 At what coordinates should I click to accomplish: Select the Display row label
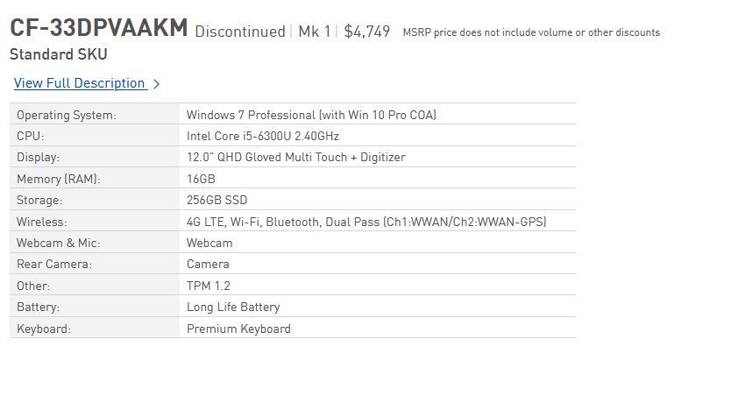(x=38, y=158)
